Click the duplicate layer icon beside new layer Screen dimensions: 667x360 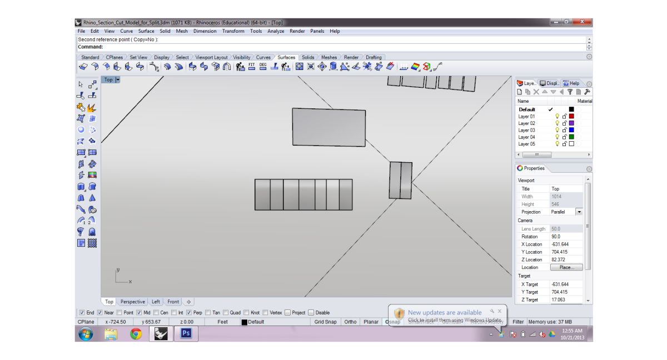528,92
